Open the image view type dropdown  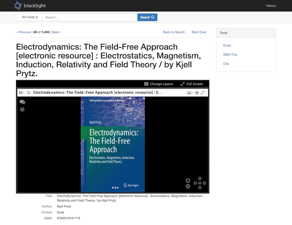click(x=190, y=93)
